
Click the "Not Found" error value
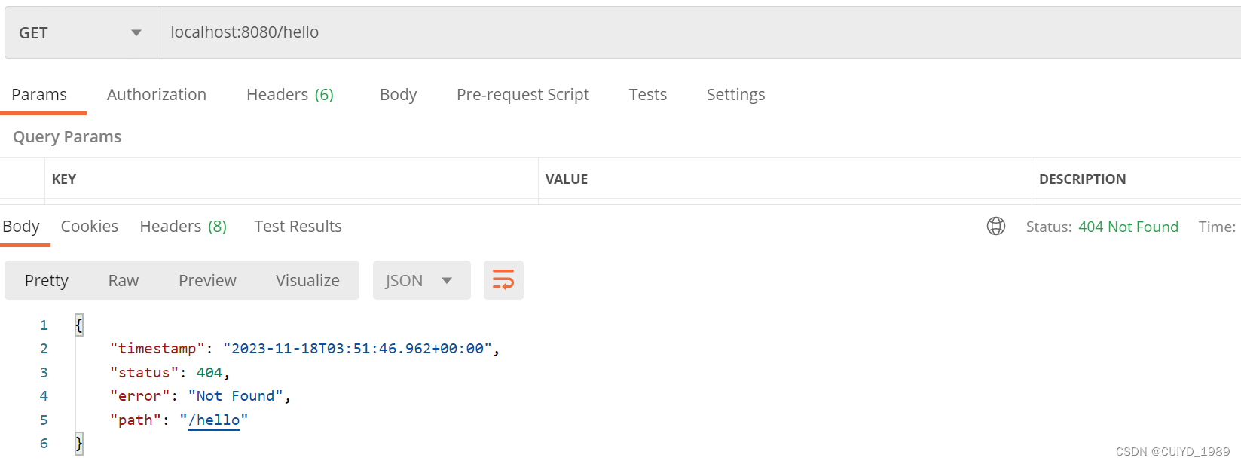point(235,396)
